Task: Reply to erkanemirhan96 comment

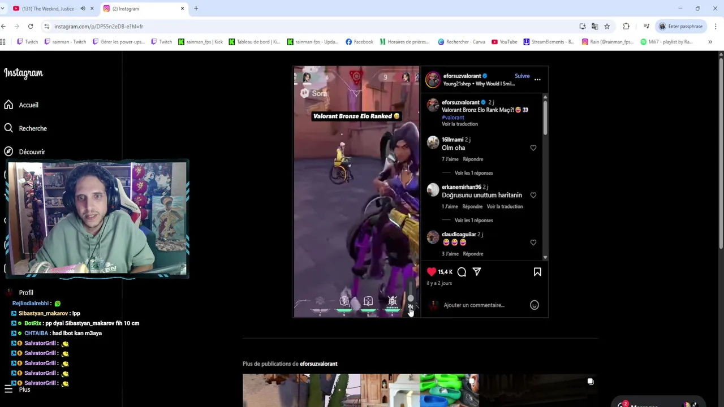Action: [x=473, y=207]
